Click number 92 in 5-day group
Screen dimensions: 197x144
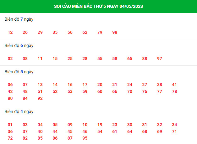40,98
